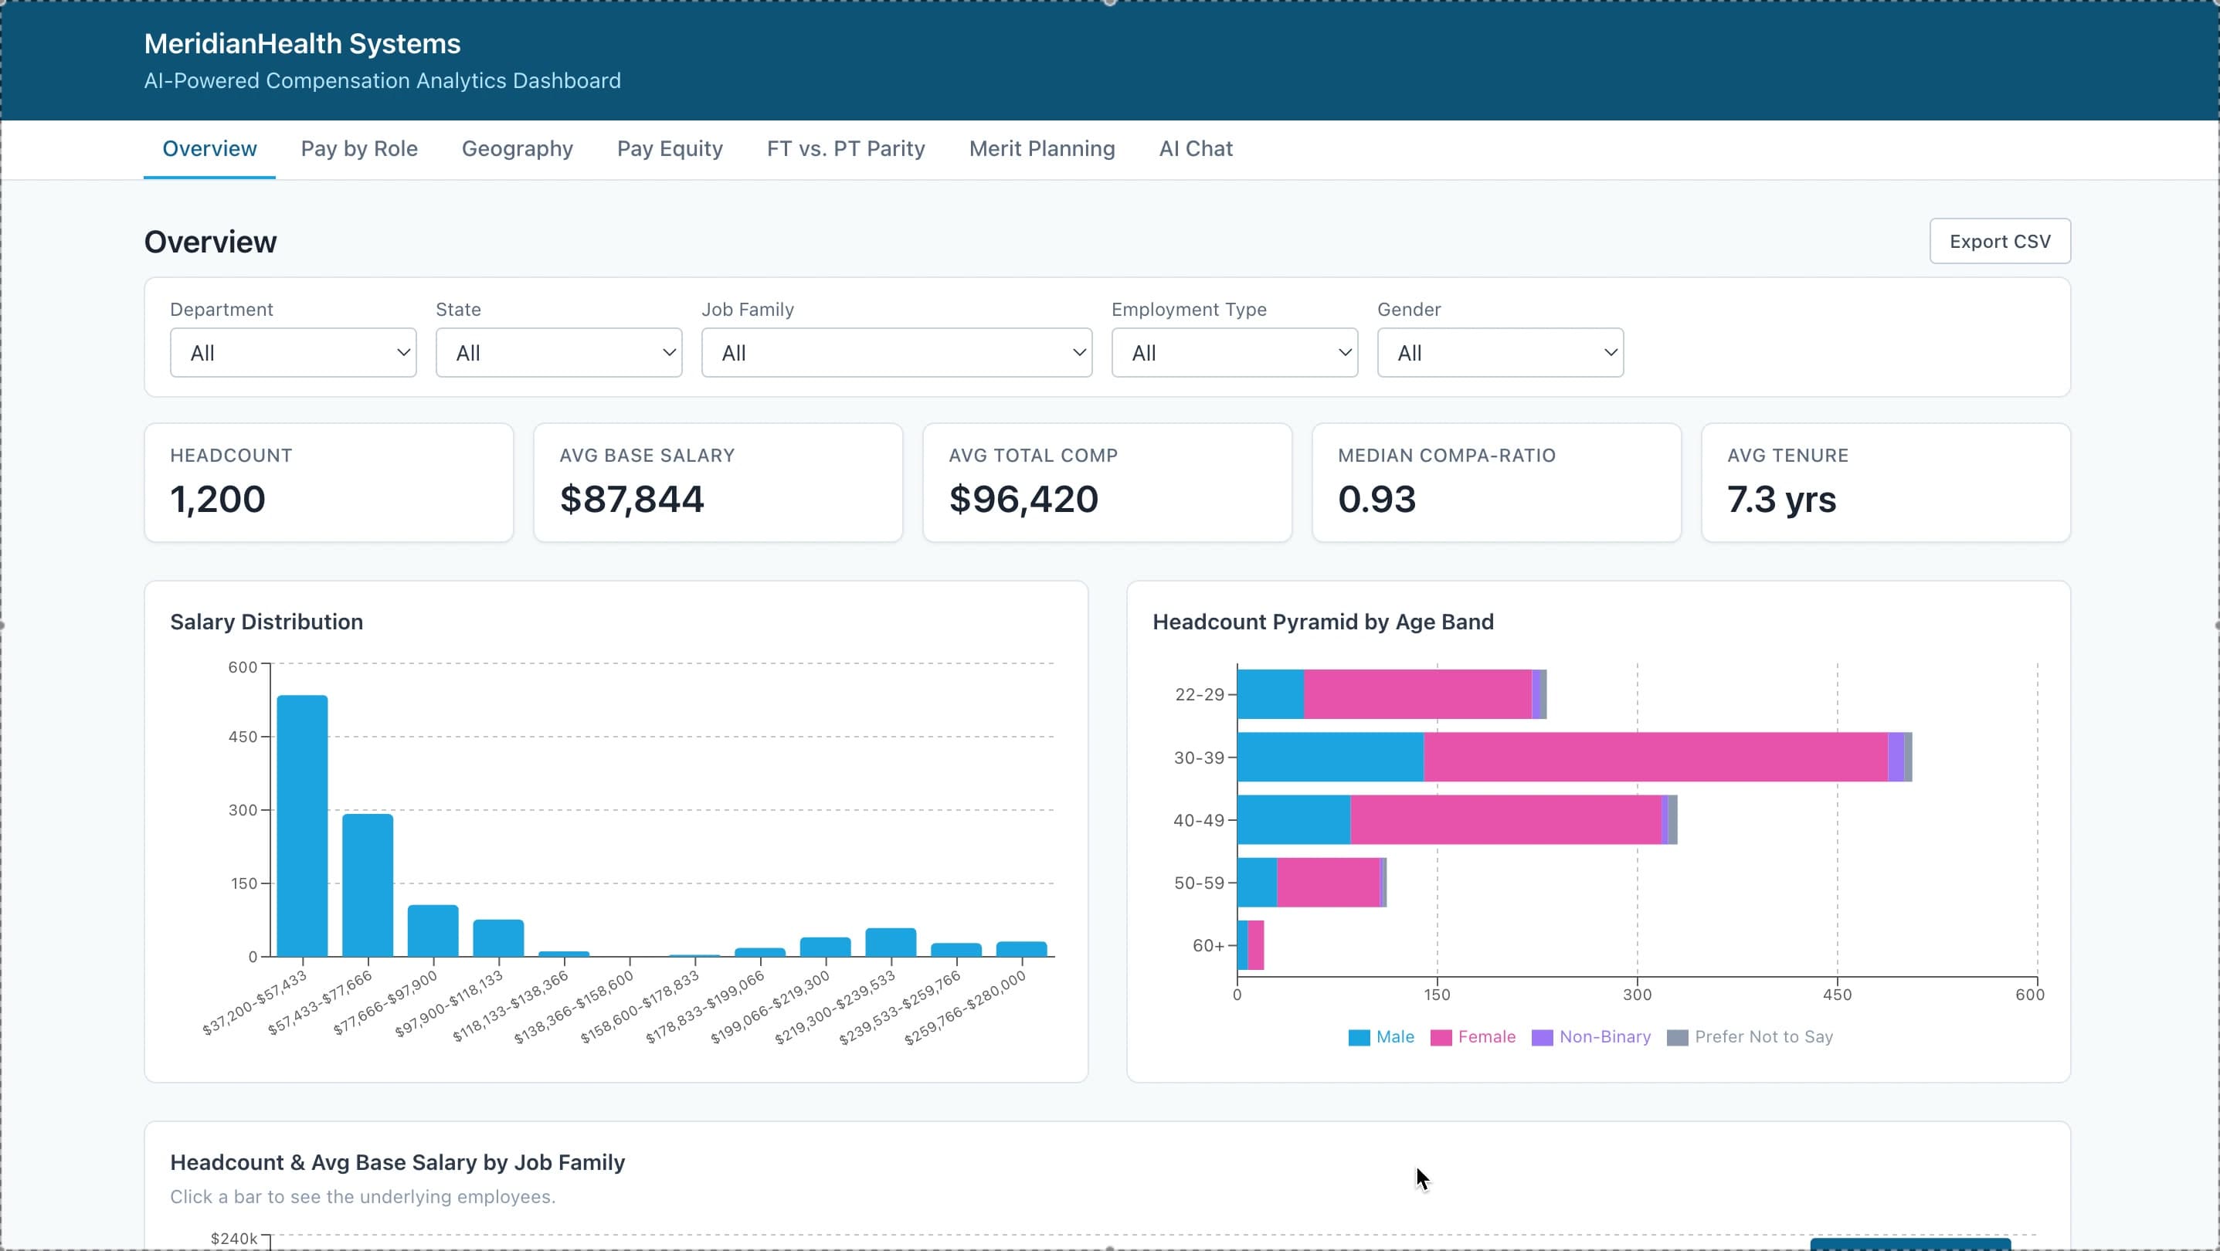This screenshot has height=1251, width=2220.
Task: Toggle the Prefer Not to Say legend swatch
Action: click(x=1677, y=1037)
